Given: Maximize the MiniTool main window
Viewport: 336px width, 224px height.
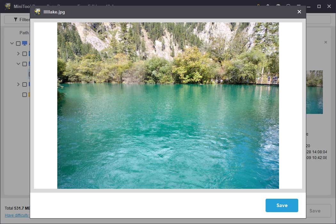Looking at the screenshot, I should (x=319, y=6).
